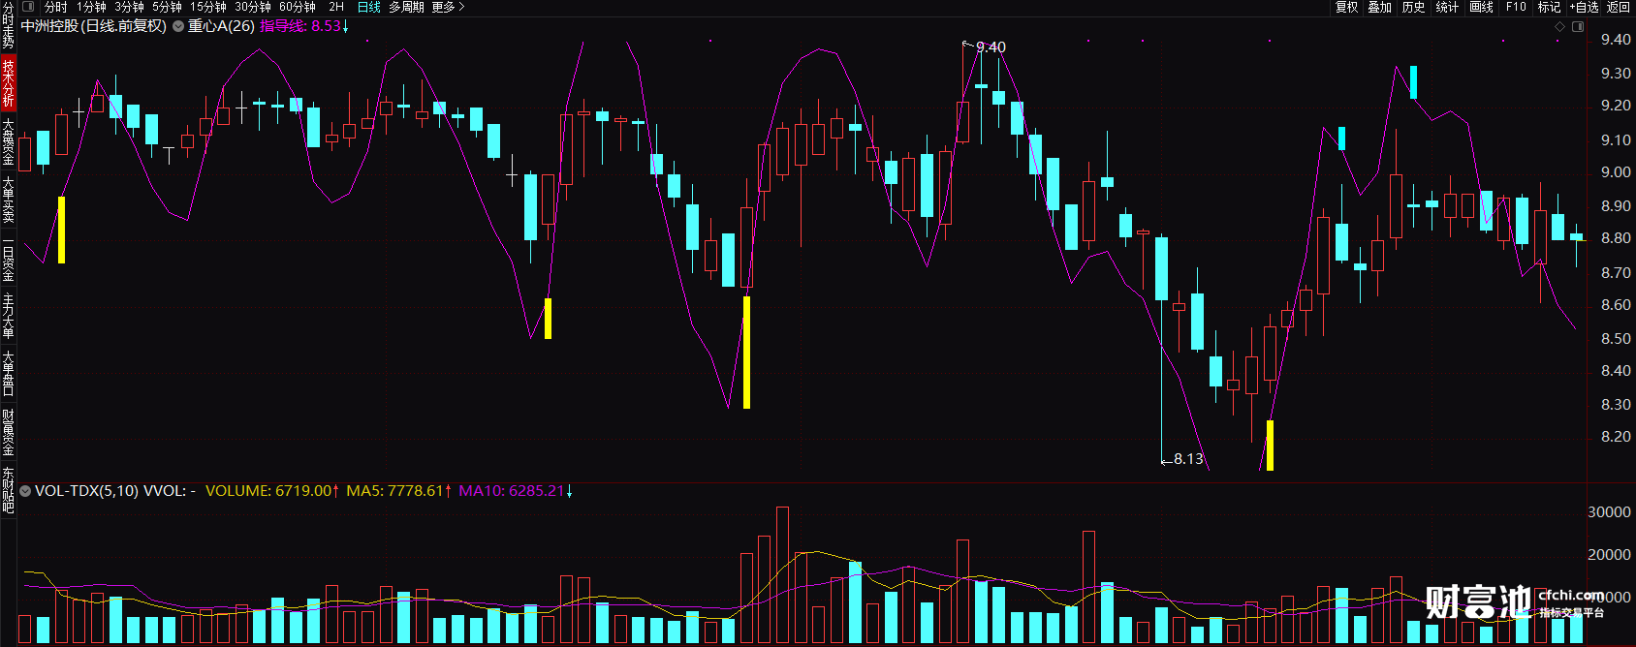The height and width of the screenshot is (647, 1636).
Task: Select the 60分钟 period
Action: [298, 7]
